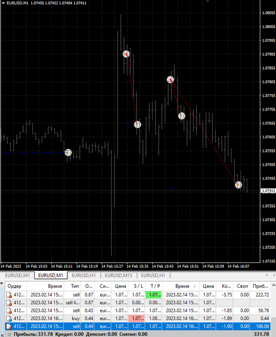Shift chart tabs right with the right arrow
Image resolution: width=276 pixels, height=337 pixels.
274,275
